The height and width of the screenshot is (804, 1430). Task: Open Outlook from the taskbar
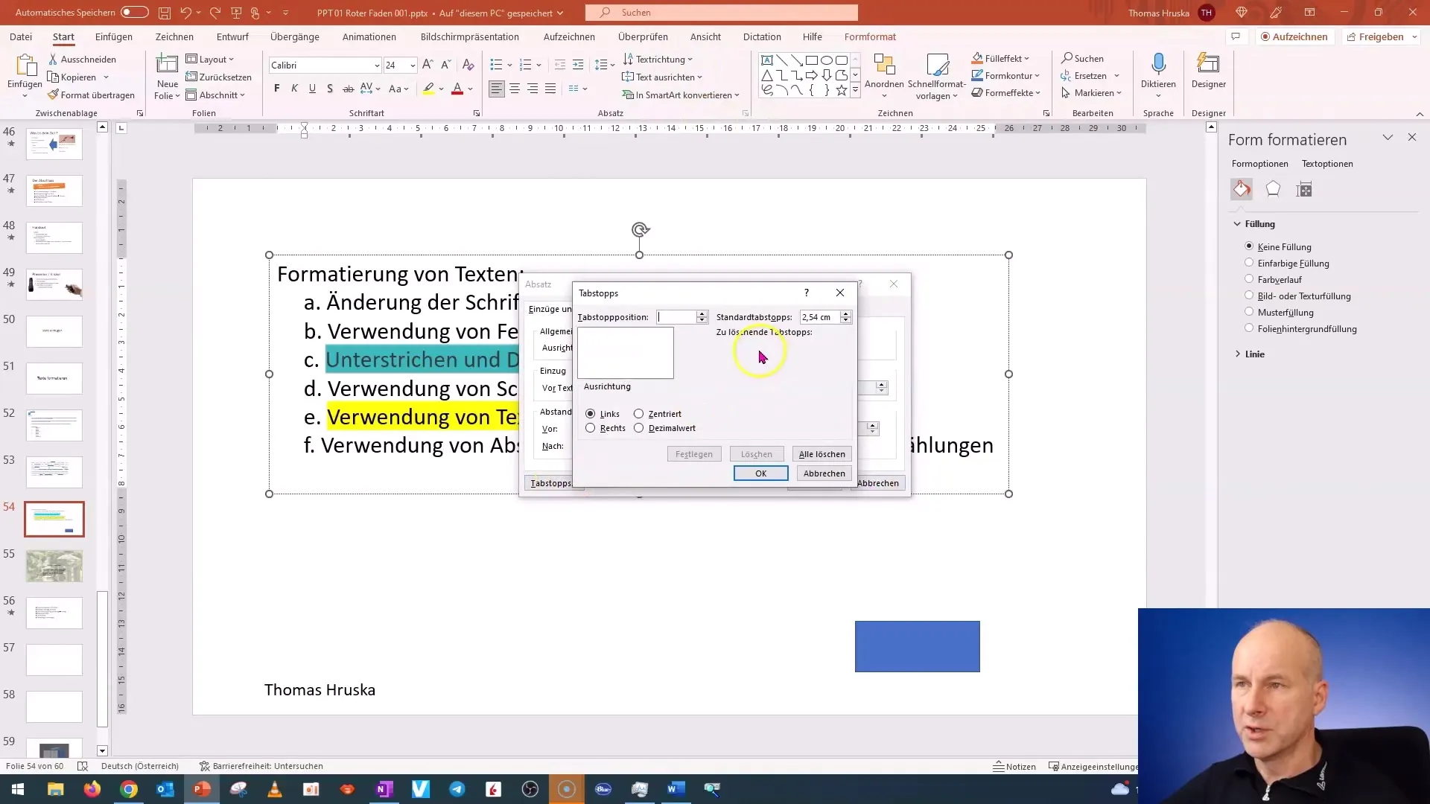coord(165,789)
